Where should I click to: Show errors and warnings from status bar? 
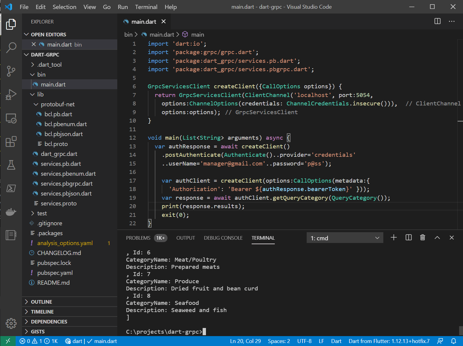38,341
